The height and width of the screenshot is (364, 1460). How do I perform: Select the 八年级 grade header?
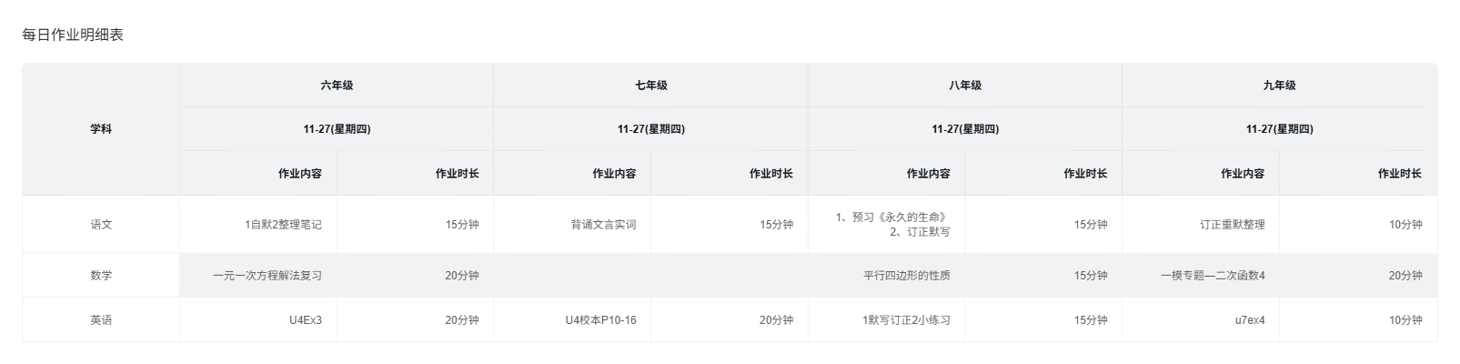click(965, 86)
